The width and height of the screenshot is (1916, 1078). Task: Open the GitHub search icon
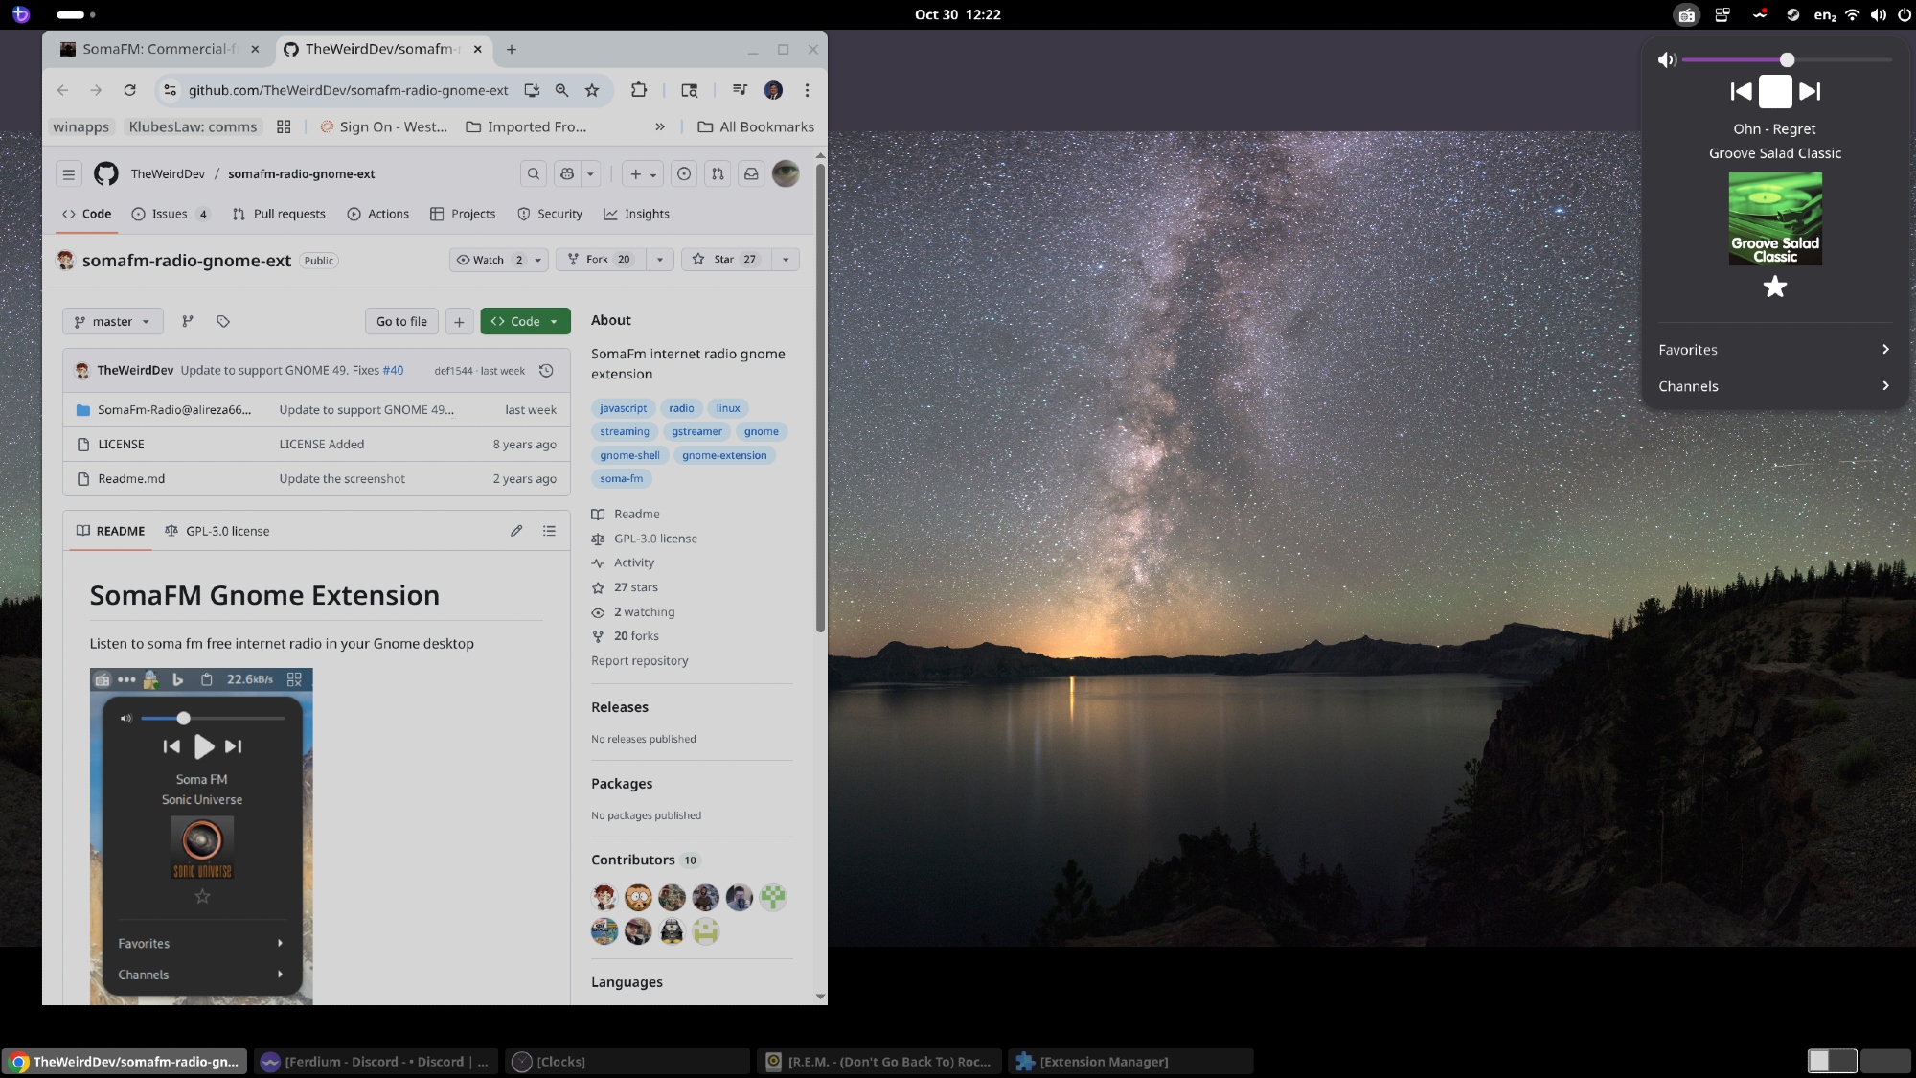(534, 174)
